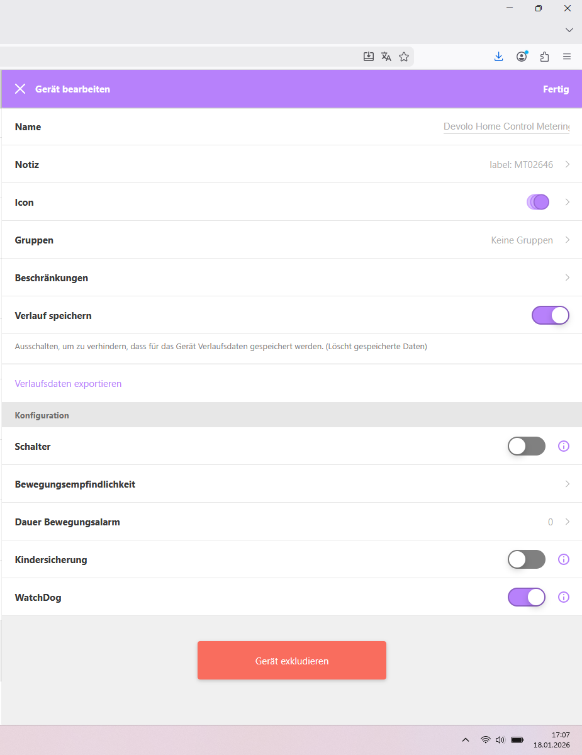
Task: Open the browser account profile icon
Action: 522,57
